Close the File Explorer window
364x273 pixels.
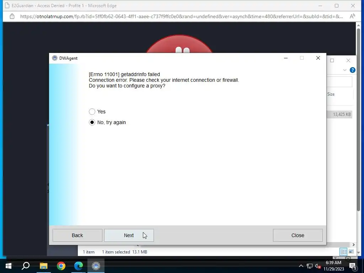[348, 60]
